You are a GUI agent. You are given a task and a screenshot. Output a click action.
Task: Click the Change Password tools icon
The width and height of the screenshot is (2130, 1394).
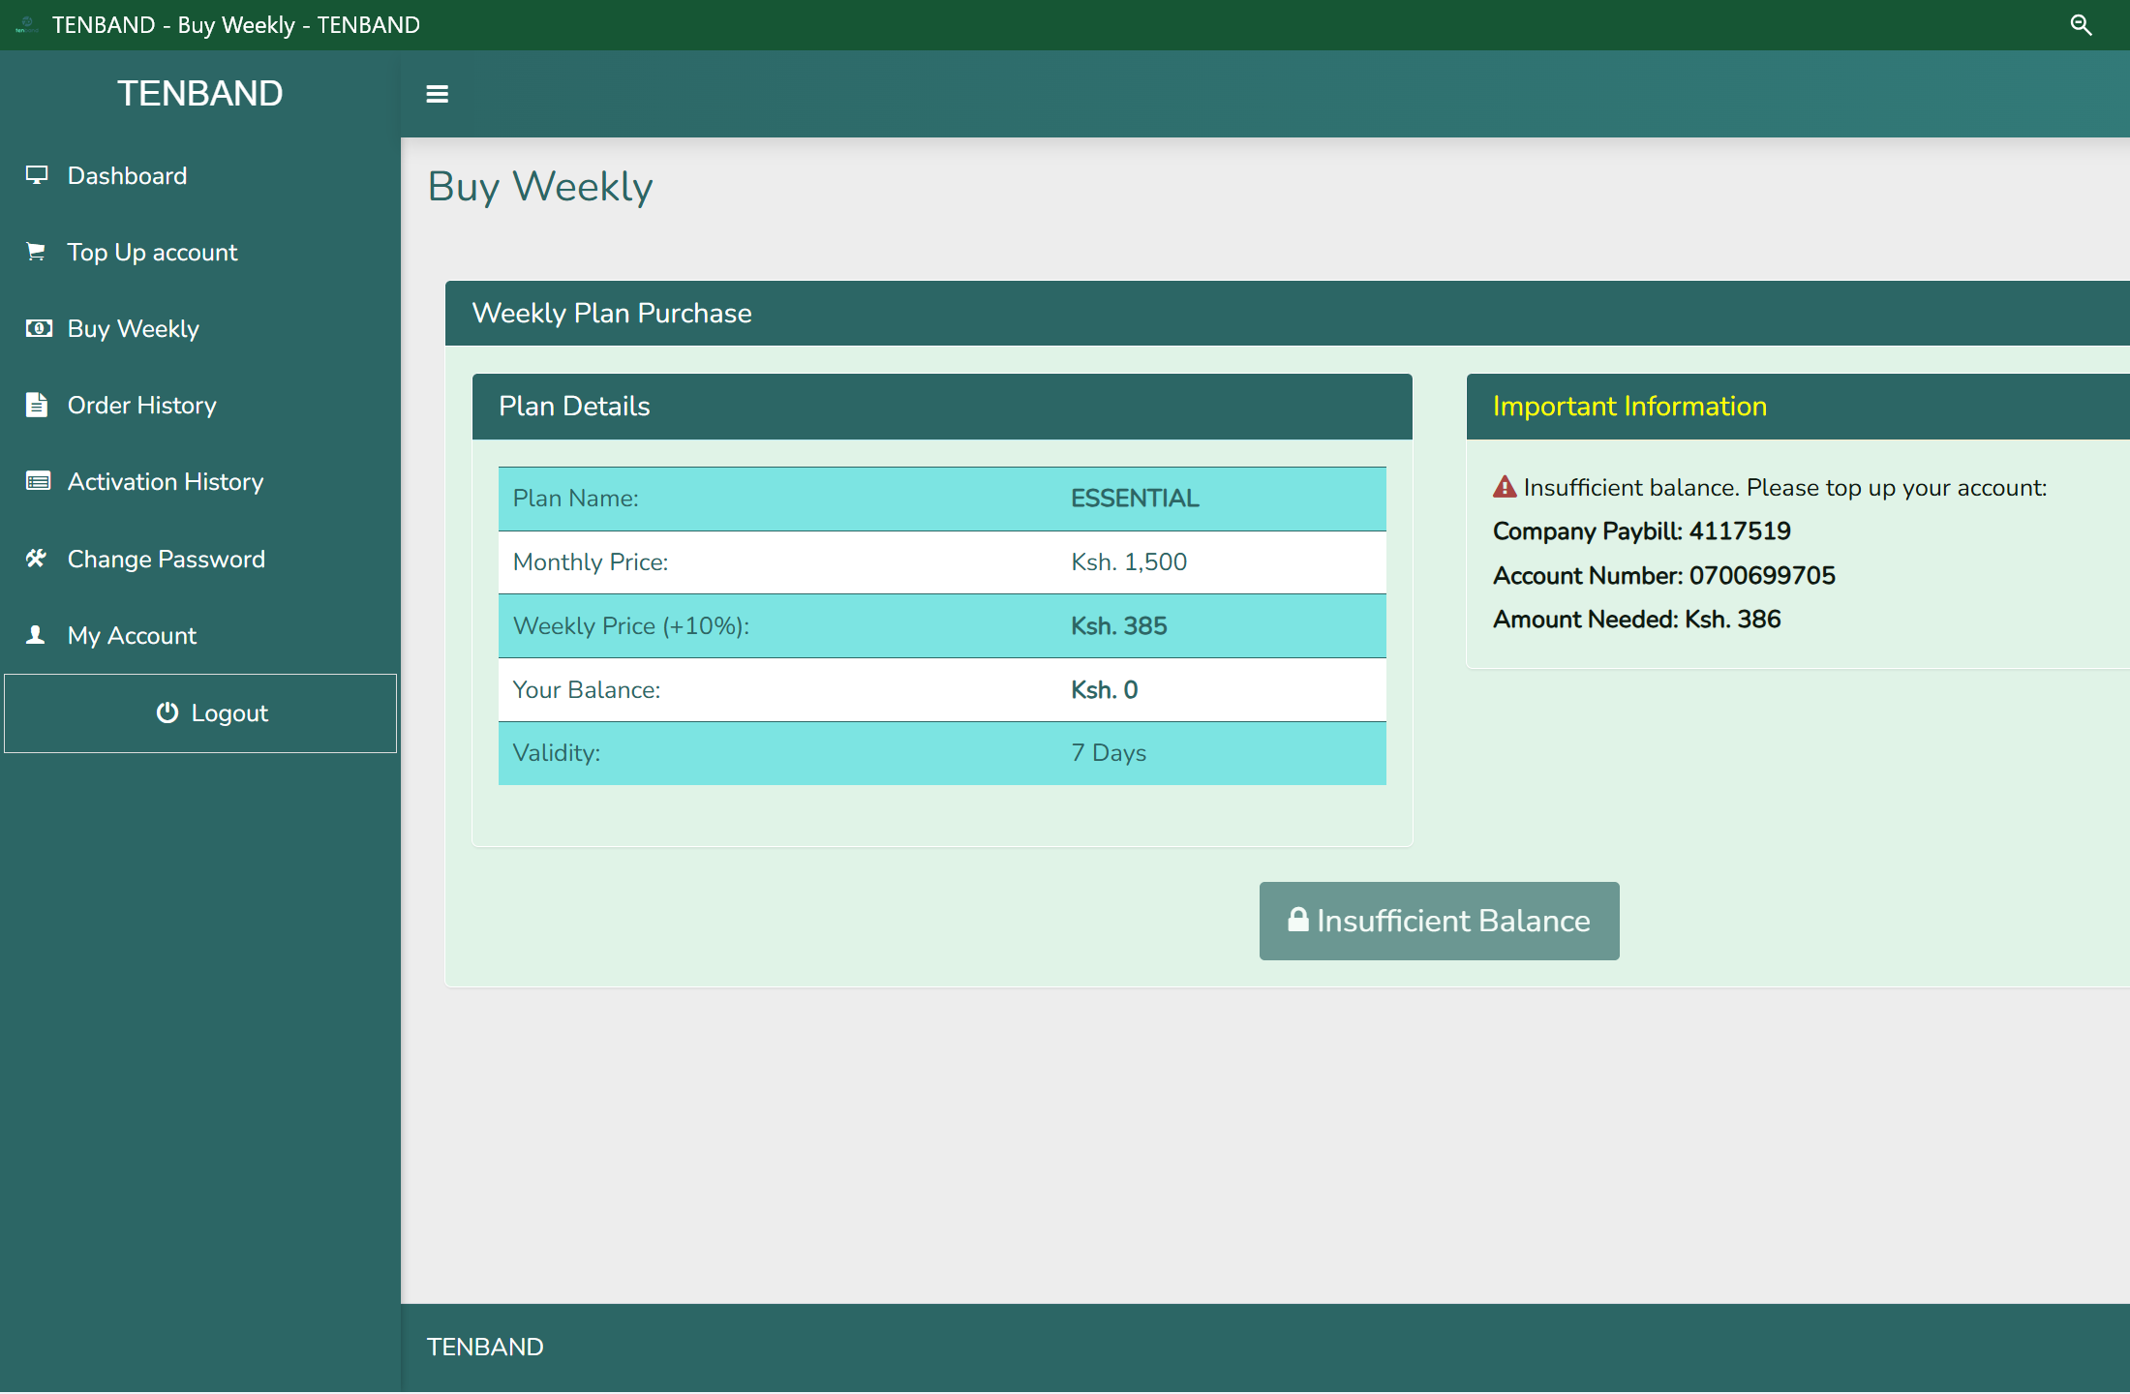37,559
